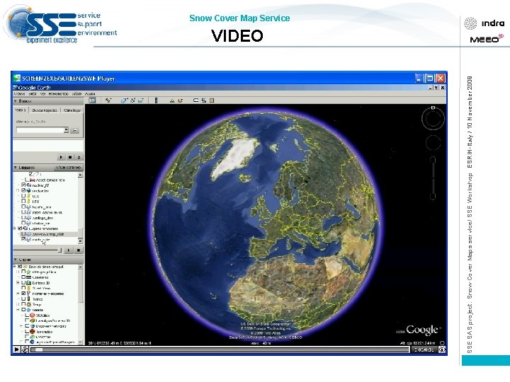Click clear results X button in search panel
This screenshot has height=382, width=510.
(79, 157)
